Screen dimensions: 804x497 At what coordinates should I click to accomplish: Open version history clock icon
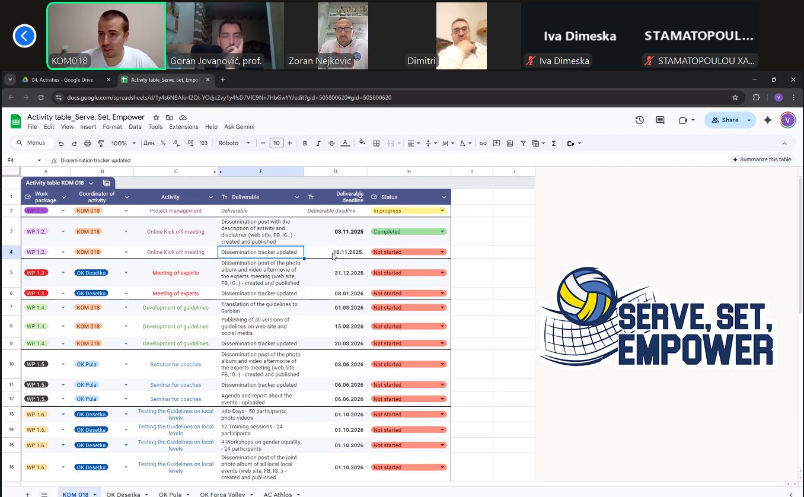[x=639, y=120]
